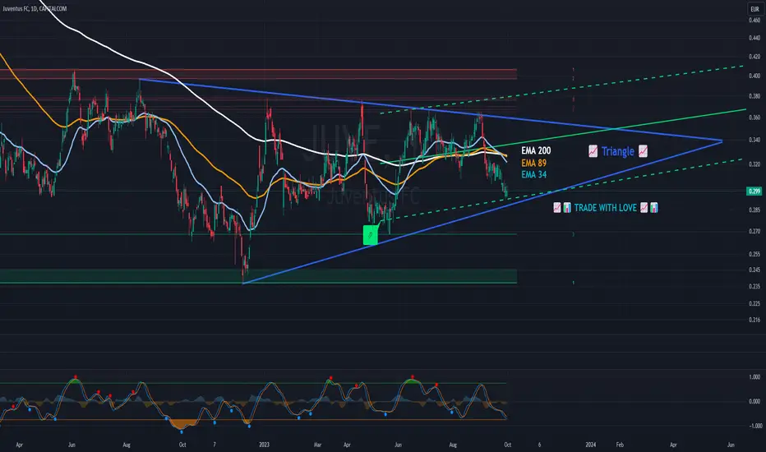The width and height of the screenshot is (766, 452).
Task: Click the 0.255 price on the axis
Action: click(754, 254)
